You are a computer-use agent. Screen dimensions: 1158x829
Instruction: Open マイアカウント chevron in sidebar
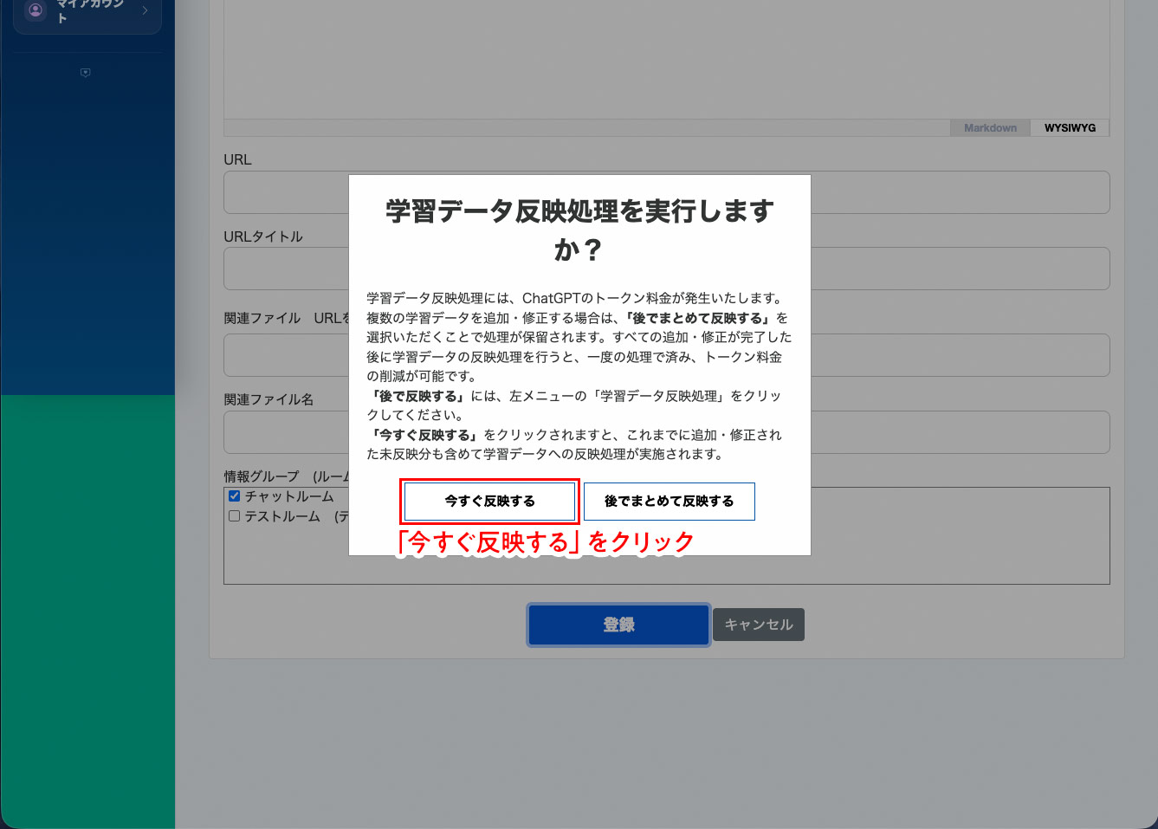145,10
